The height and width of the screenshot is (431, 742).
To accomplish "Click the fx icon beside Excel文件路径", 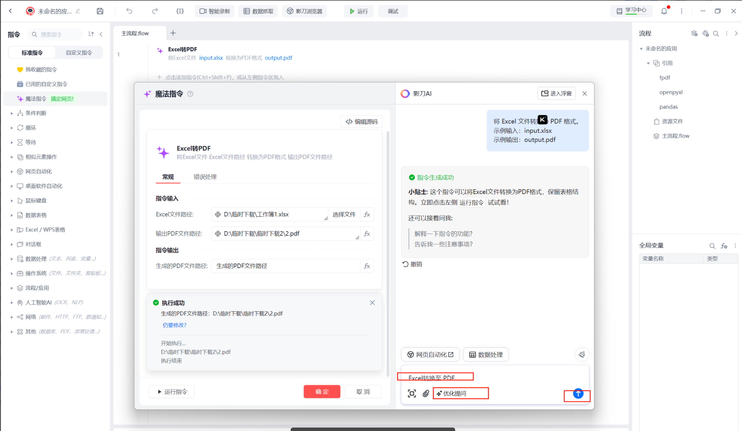I will (367, 214).
